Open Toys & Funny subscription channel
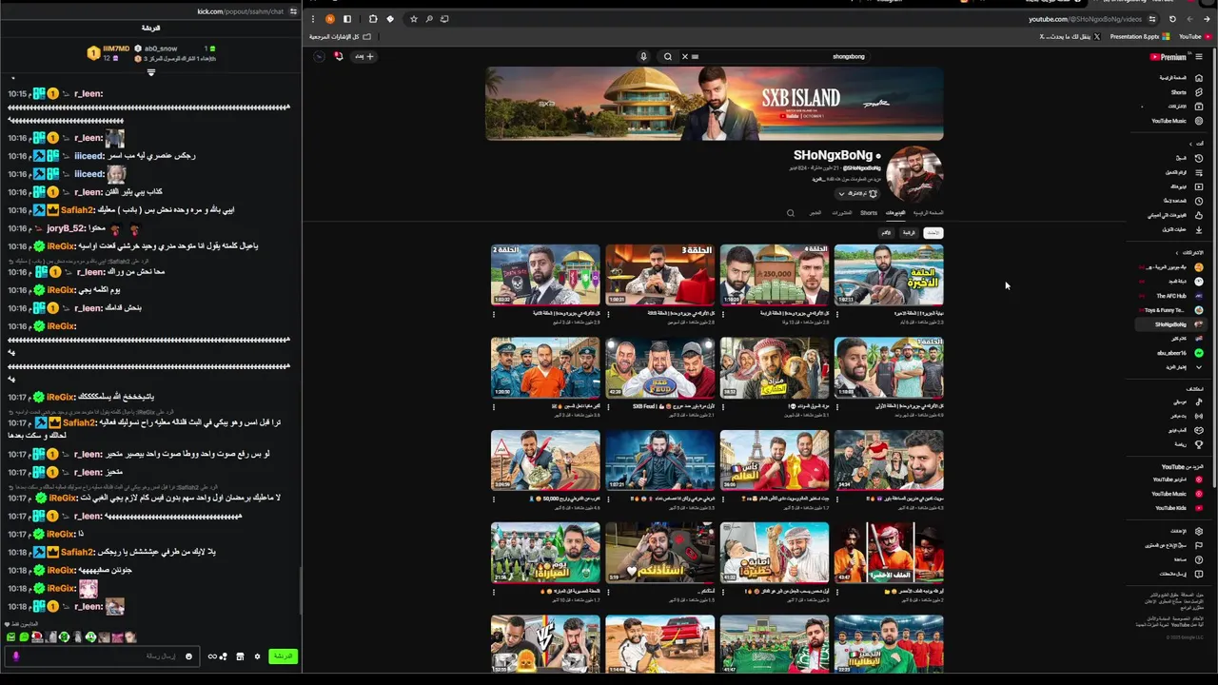Viewport: 1218px width, 685px height. click(1172, 310)
